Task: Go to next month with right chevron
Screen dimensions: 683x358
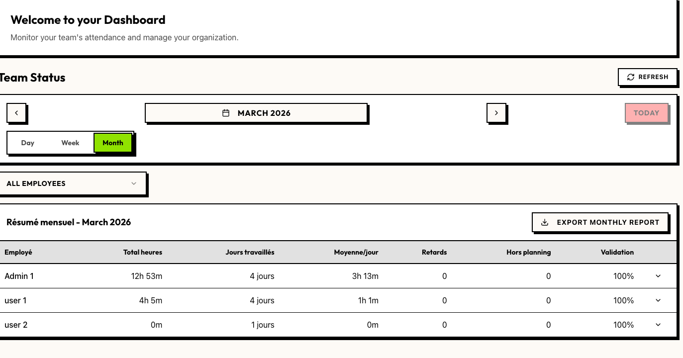Action: [x=496, y=113]
